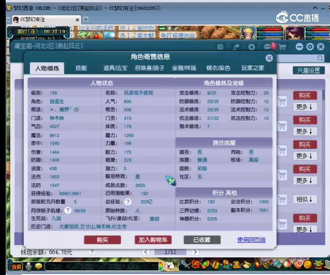Click the blonde masked character portrait
The width and height of the screenshot is (330, 275).
[x=248, y=33]
